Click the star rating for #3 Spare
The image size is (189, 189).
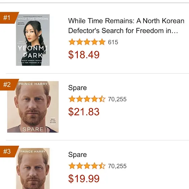point(87,166)
